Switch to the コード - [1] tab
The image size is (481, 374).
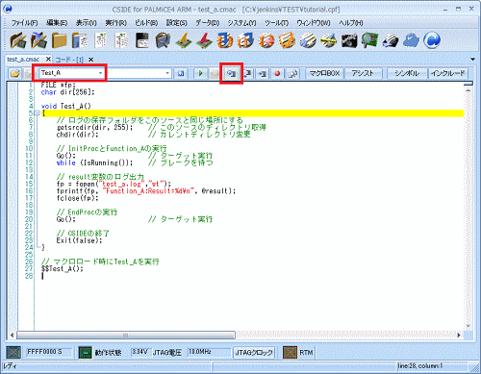pyautogui.click(x=69, y=60)
